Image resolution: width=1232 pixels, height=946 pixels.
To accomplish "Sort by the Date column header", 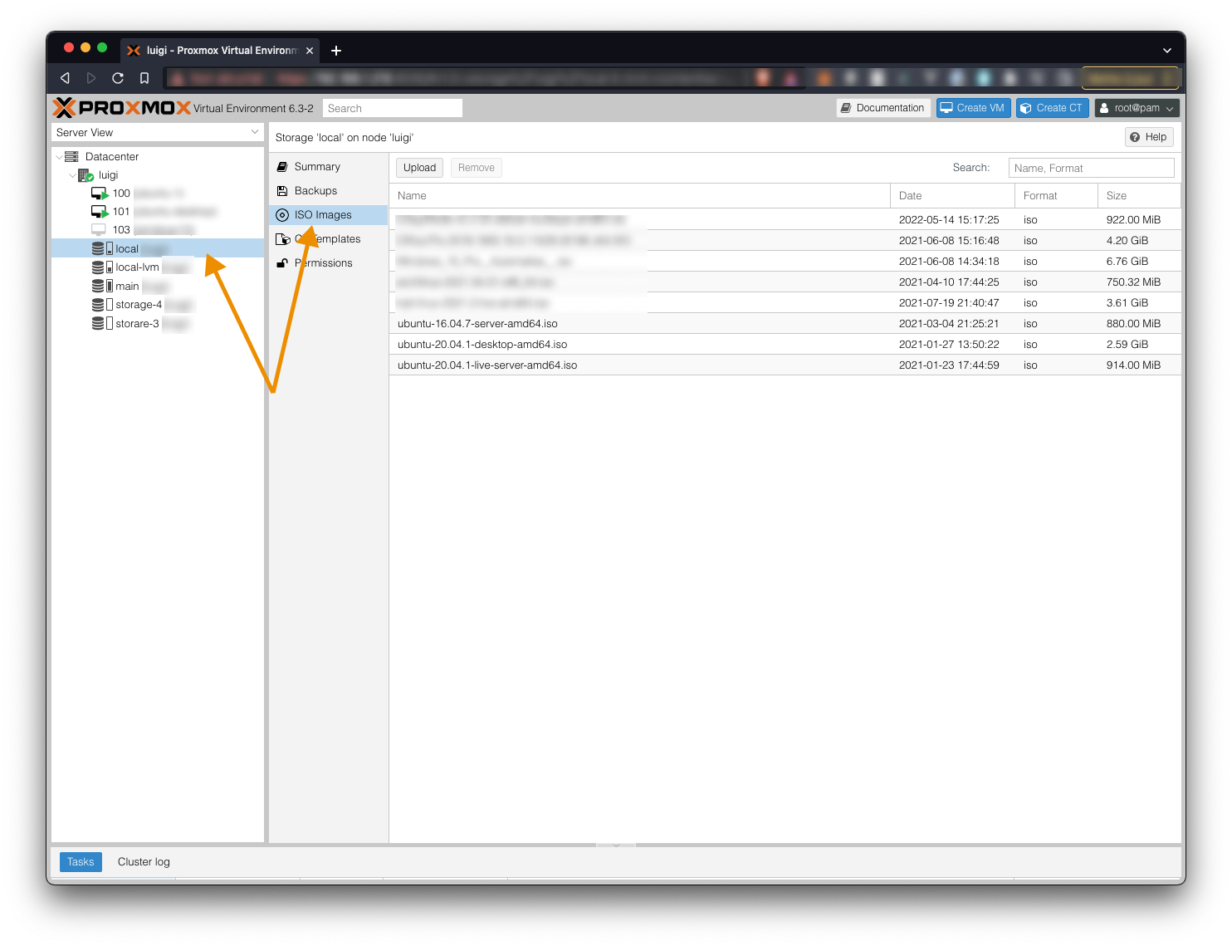I will 953,196.
